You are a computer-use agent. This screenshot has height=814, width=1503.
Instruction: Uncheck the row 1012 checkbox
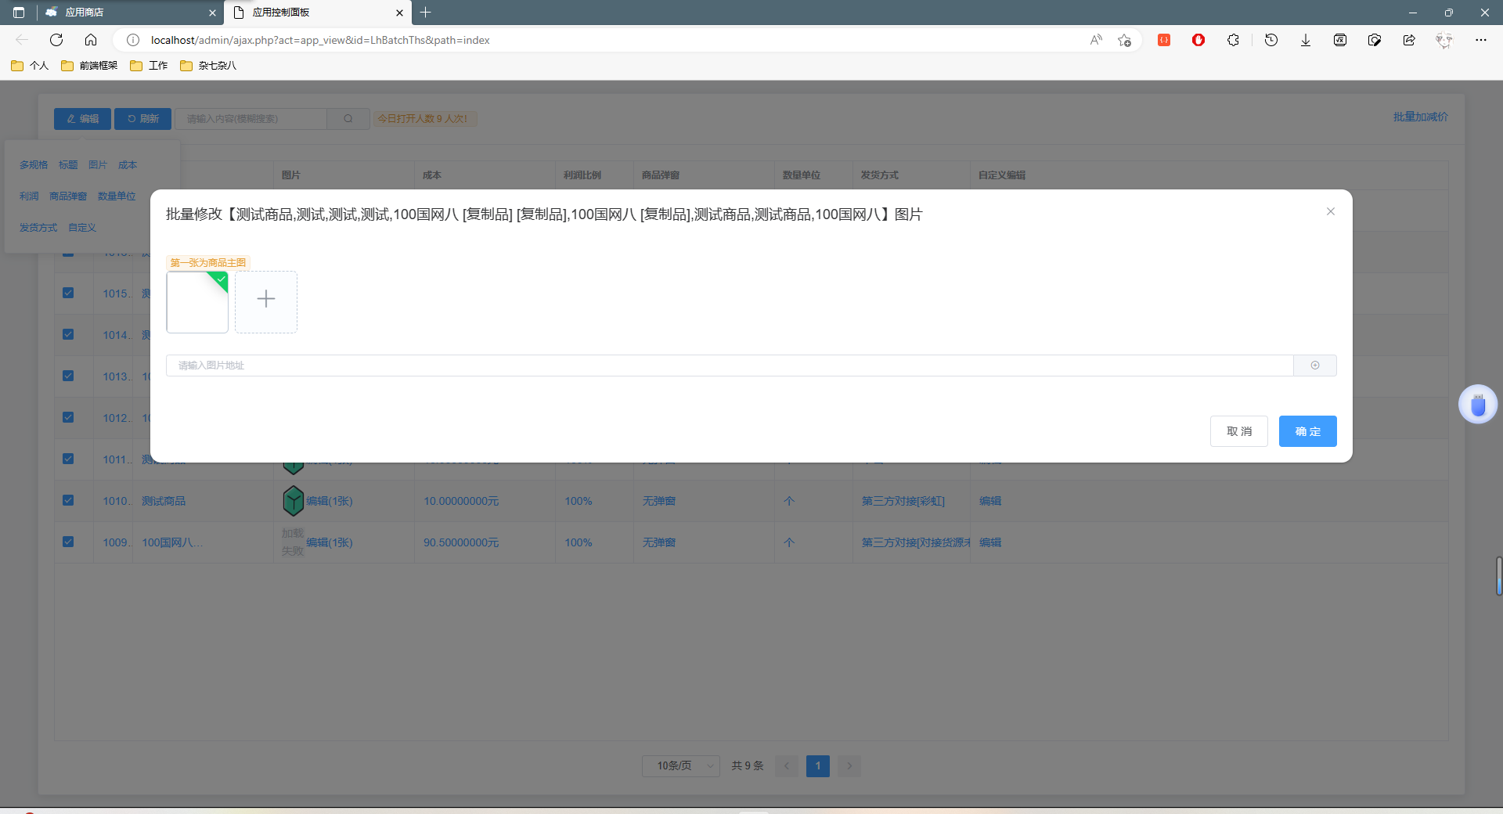pyautogui.click(x=68, y=417)
